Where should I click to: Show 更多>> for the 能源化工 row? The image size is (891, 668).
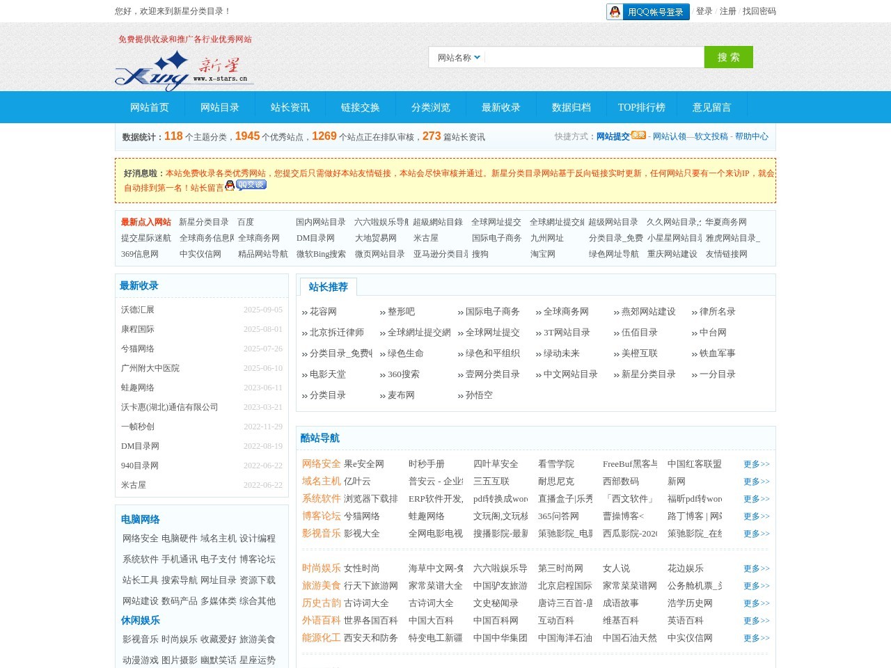[x=756, y=638]
